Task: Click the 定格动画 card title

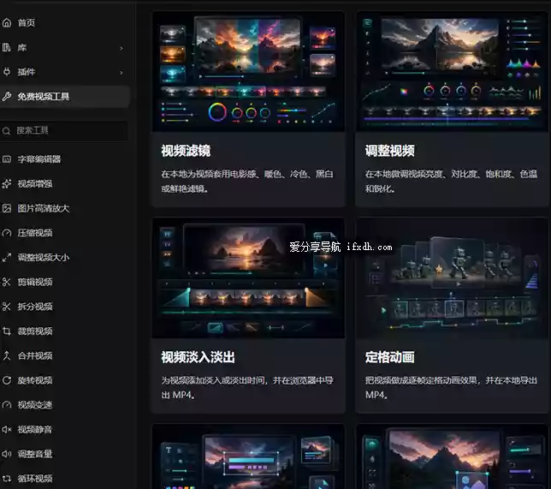Action: pyautogui.click(x=389, y=357)
